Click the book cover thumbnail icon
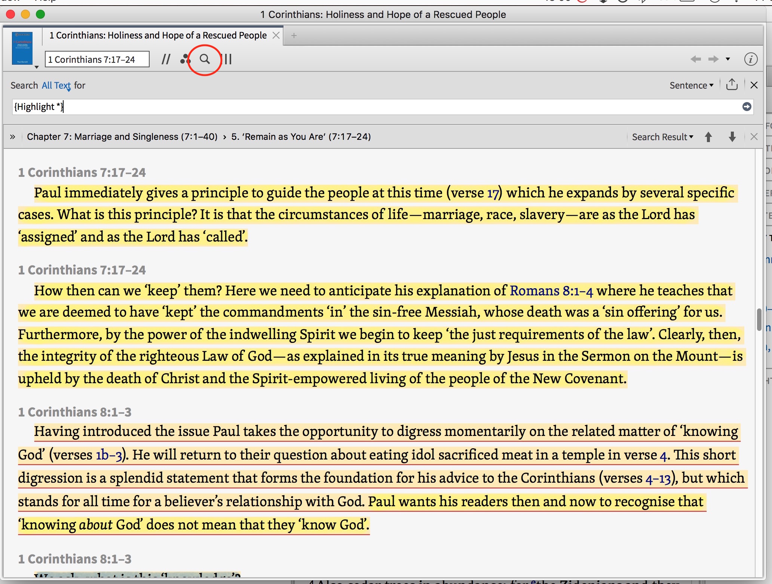 [22, 48]
